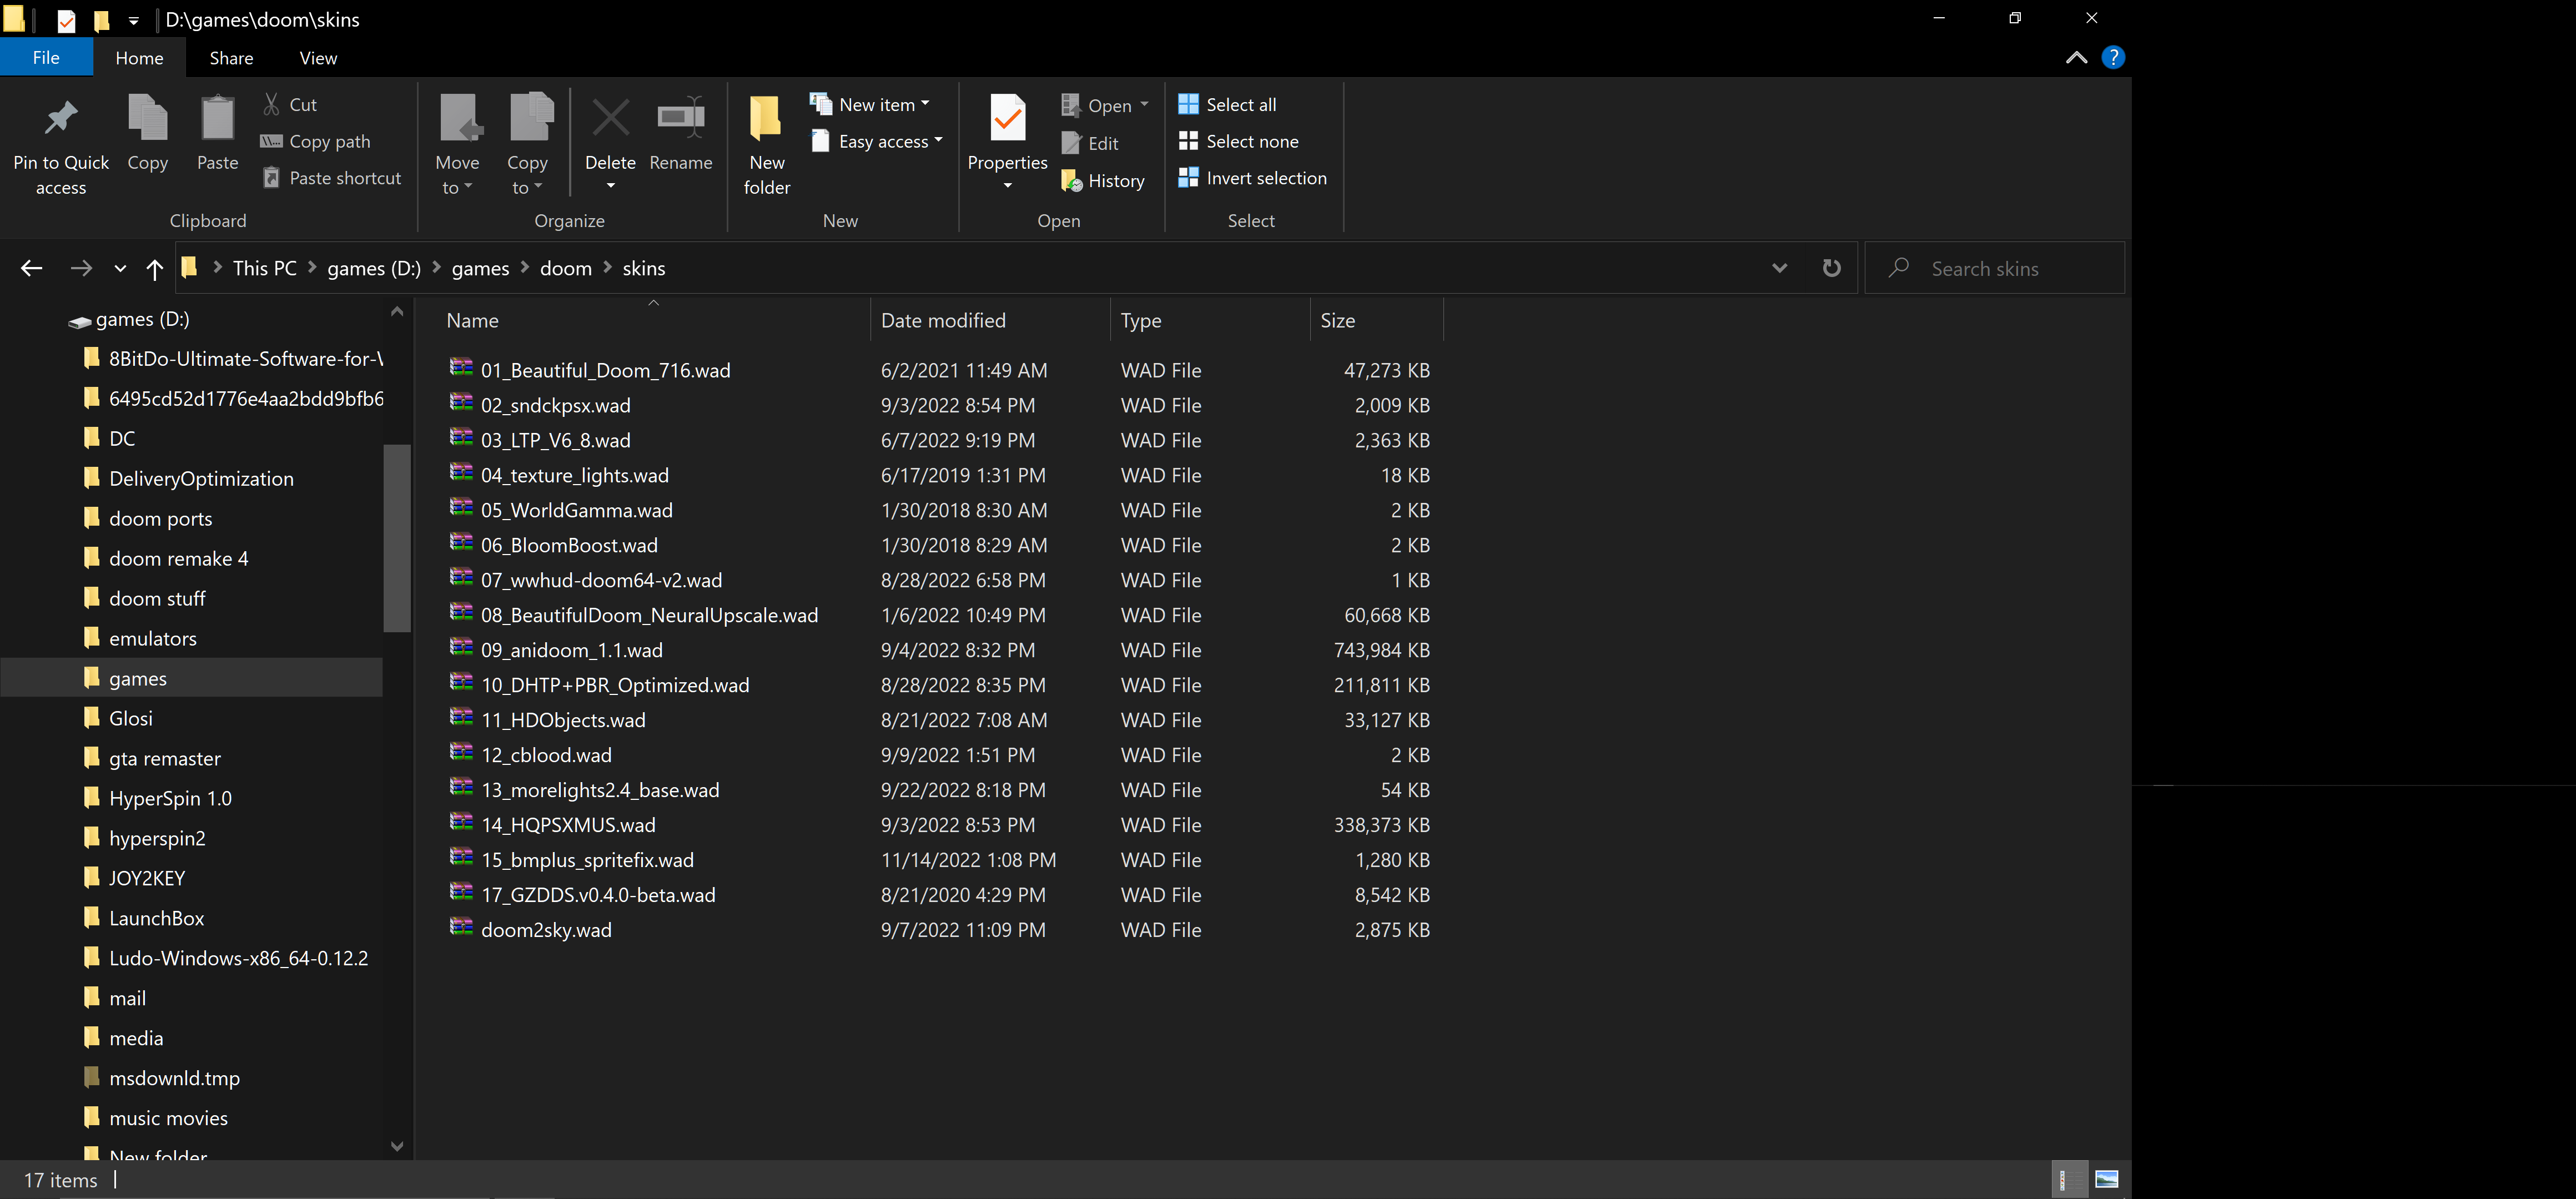The height and width of the screenshot is (1199, 2576).
Task: Select 07_wwhud-doom64-v2.wad file icon
Action: 461,578
